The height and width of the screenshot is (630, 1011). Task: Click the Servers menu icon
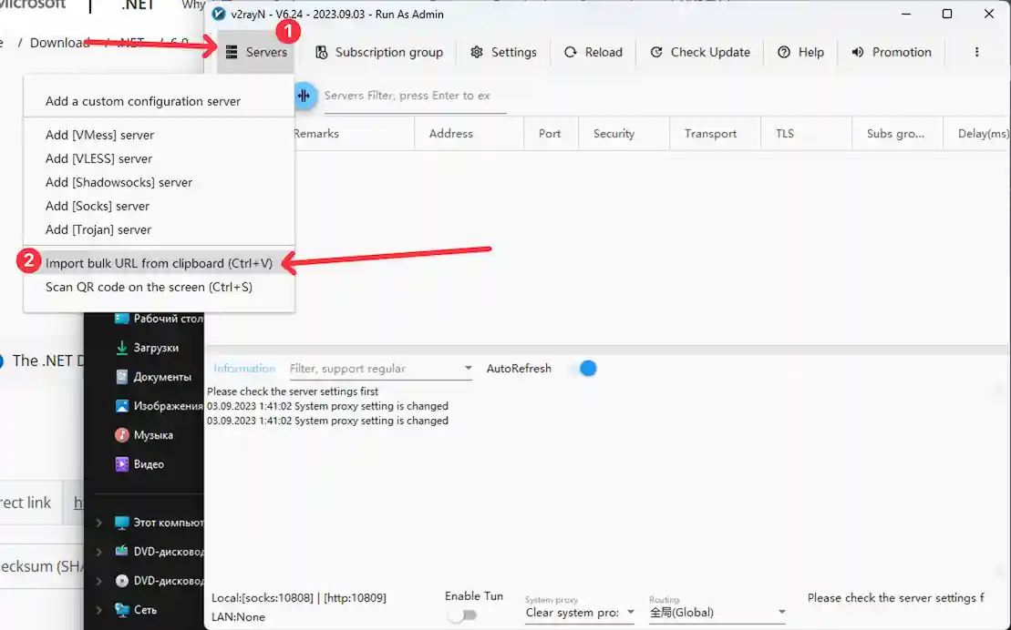click(232, 53)
